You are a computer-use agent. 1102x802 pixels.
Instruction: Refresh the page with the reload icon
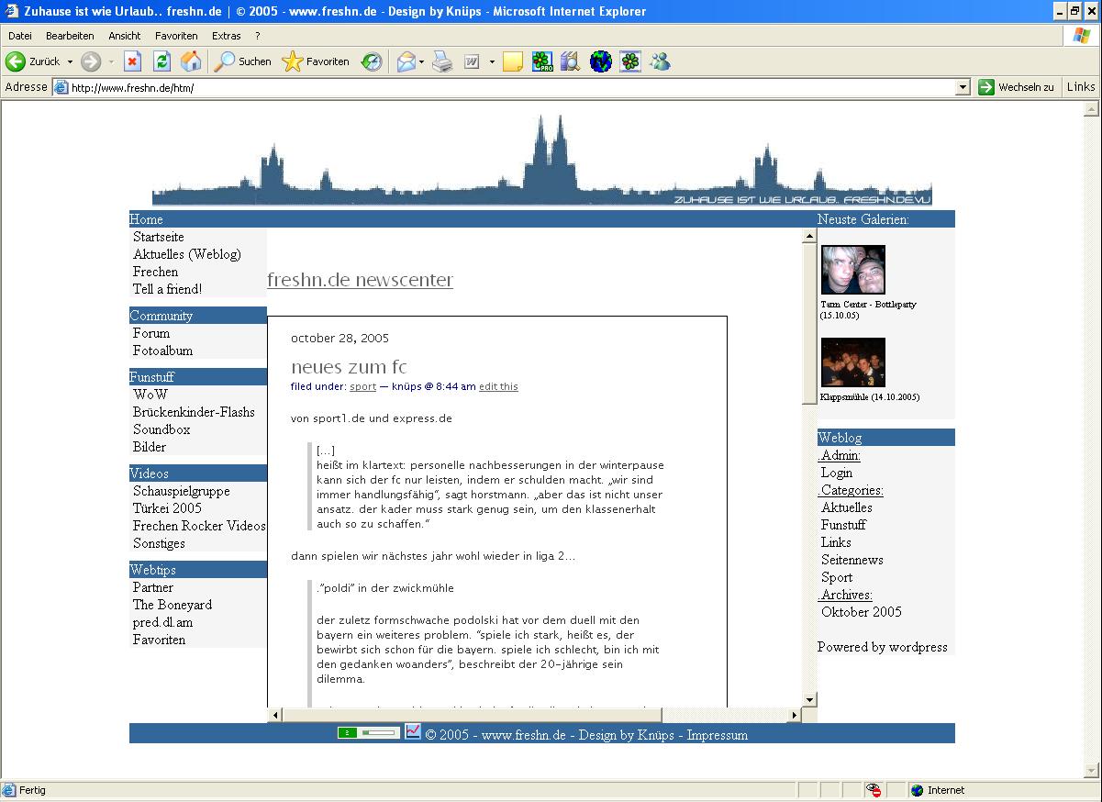(x=161, y=61)
